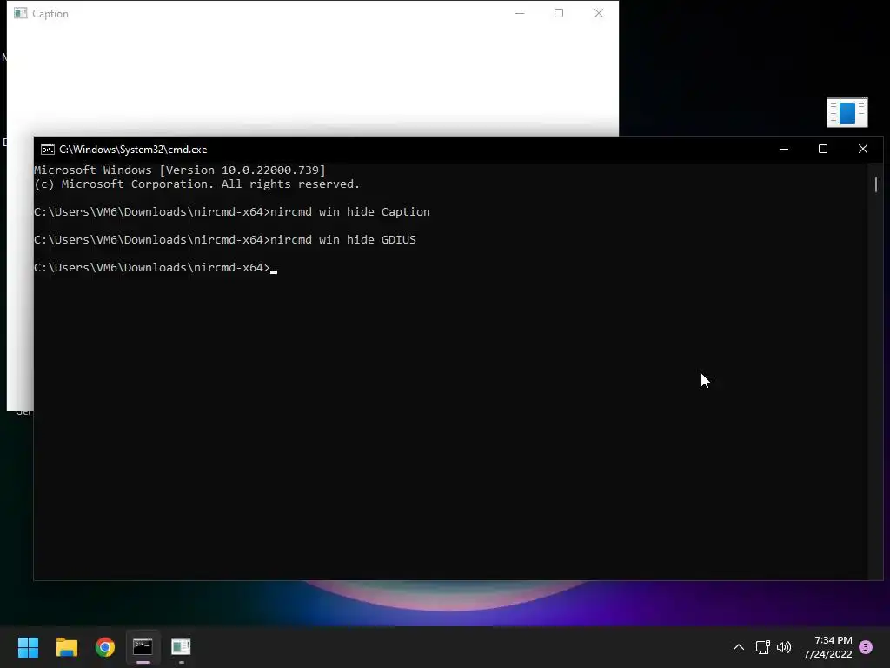
Task: Close the Caption window
Action: coord(598,14)
